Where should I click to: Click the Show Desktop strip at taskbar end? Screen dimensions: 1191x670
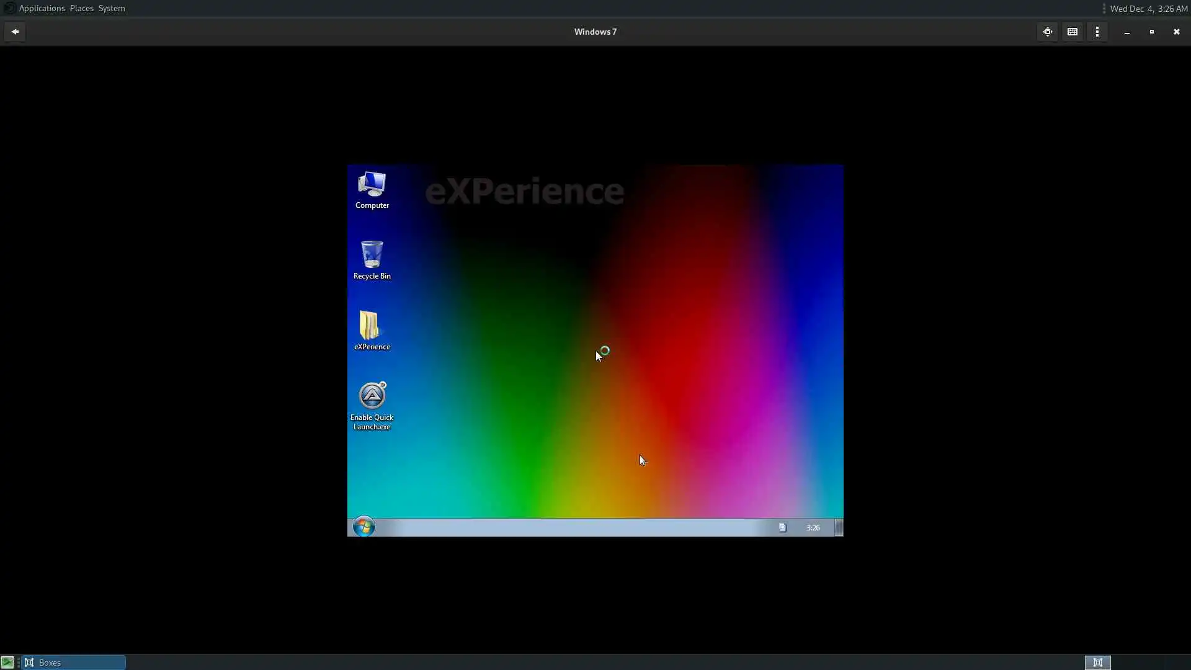point(839,527)
